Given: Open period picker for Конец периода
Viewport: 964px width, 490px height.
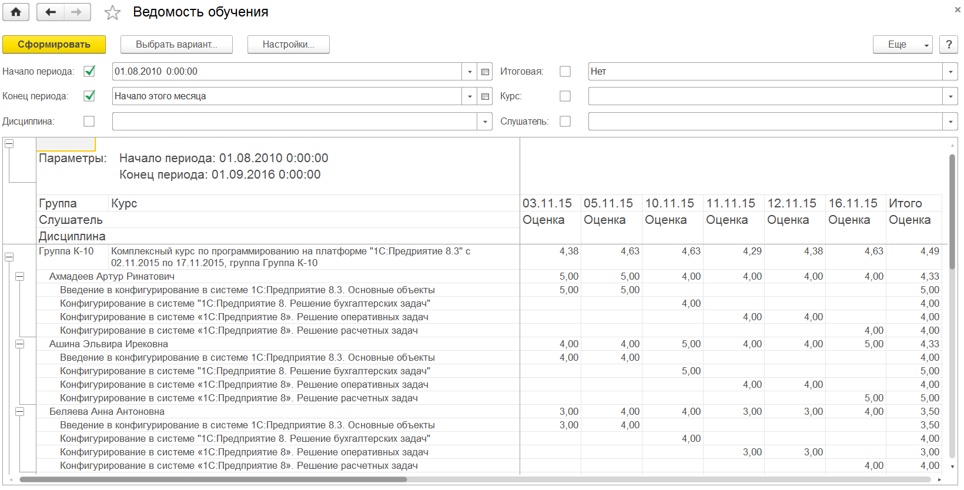Looking at the screenshot, I should pyautogui.click(x=485, y=96).
